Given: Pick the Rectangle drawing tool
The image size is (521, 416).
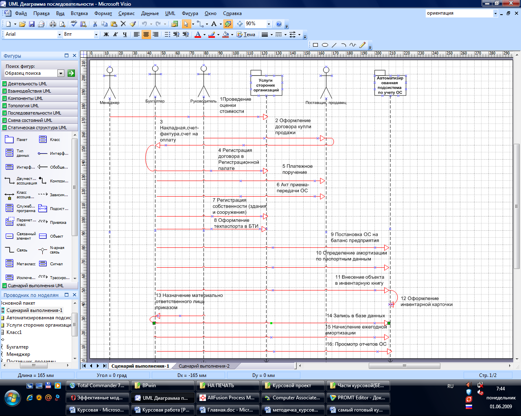Looking at the screenshot, I should pos(315,45).
